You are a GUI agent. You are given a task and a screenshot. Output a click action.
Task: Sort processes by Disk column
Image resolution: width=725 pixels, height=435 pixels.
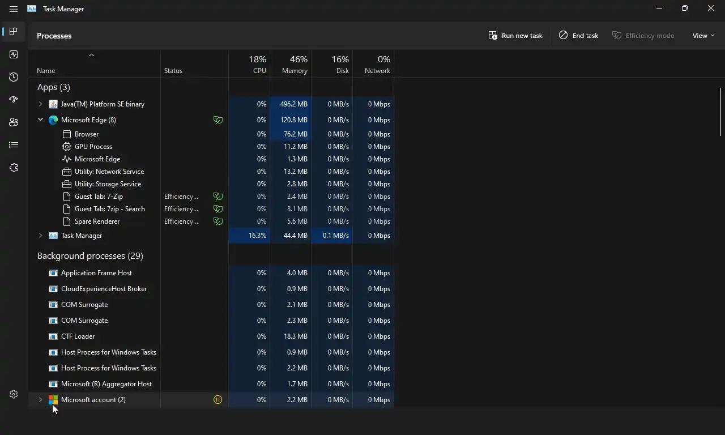pyautogui.click(x=332, y=63)
